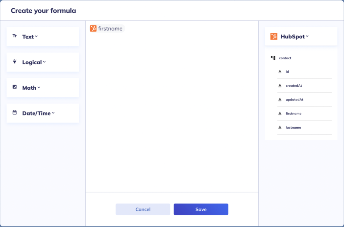Cancel formula creation
344x227 pixels.
pyautogui.click(x=143, y=209)
